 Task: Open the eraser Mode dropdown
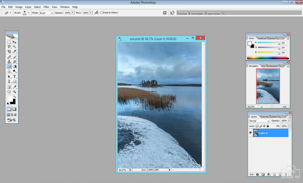pyautogui.click(x=46, y=13)
